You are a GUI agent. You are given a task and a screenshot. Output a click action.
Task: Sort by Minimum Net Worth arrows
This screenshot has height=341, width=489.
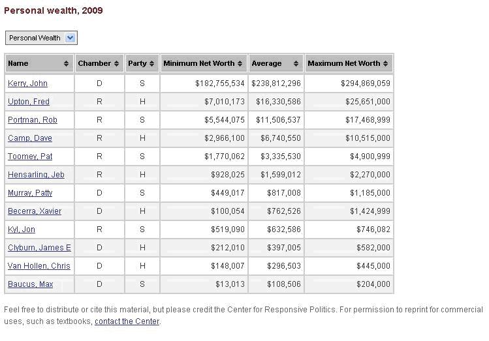pyautogui.click(x=240, y=63)
